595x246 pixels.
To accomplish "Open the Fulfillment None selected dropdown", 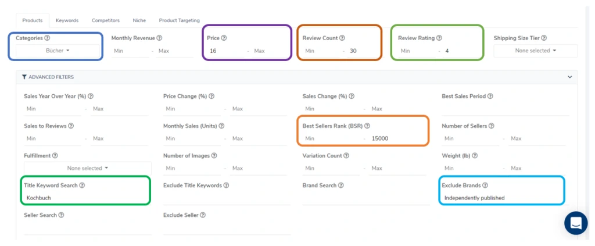I will point(88,168).
